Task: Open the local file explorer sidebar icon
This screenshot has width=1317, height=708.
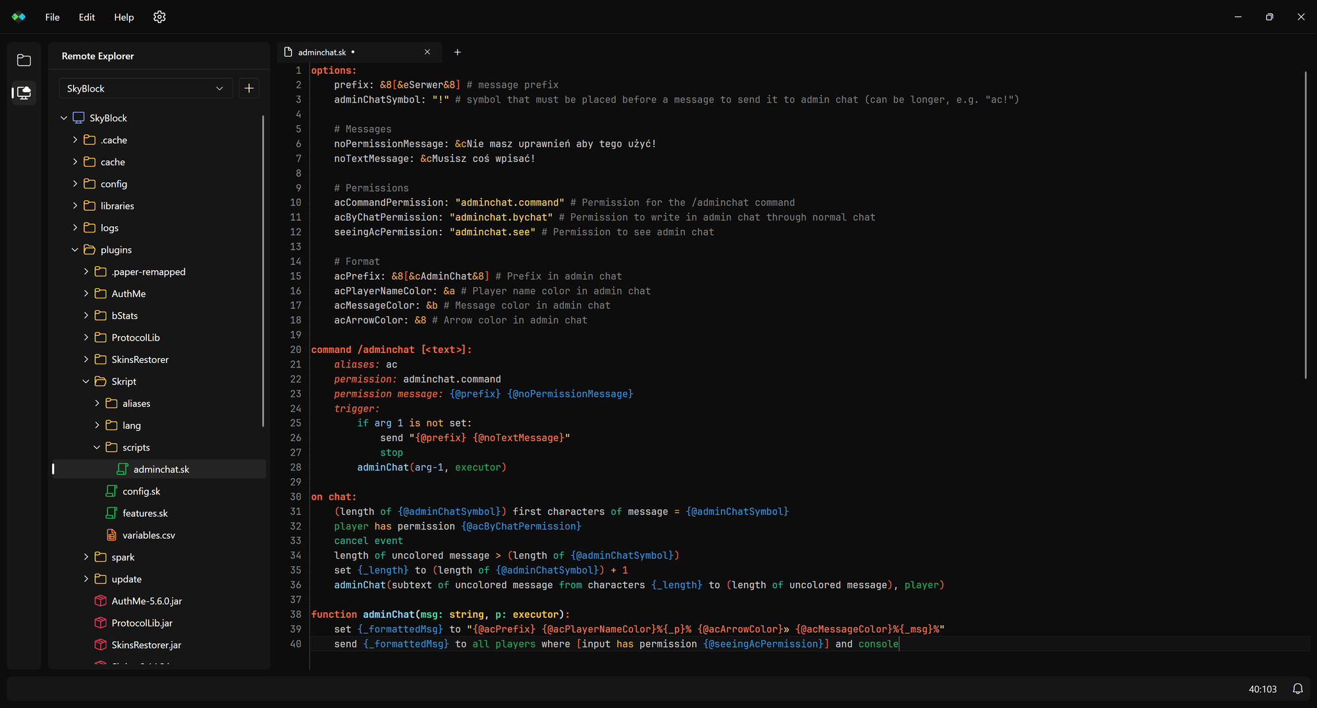Action: [24, 60]
